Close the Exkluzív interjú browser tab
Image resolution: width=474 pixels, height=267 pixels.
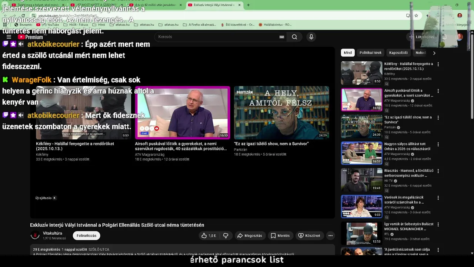pos(240,5)
